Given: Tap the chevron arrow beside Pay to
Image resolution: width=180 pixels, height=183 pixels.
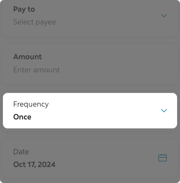Looking at the screenshot, I should coord(164,15).
